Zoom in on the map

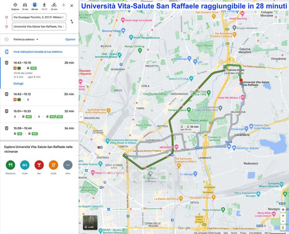tap(283, 215)
